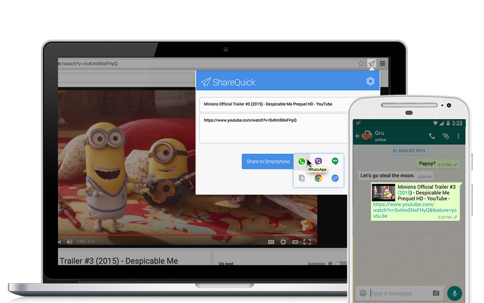Edit the page title field in ShareQuick

coord(273,104)
